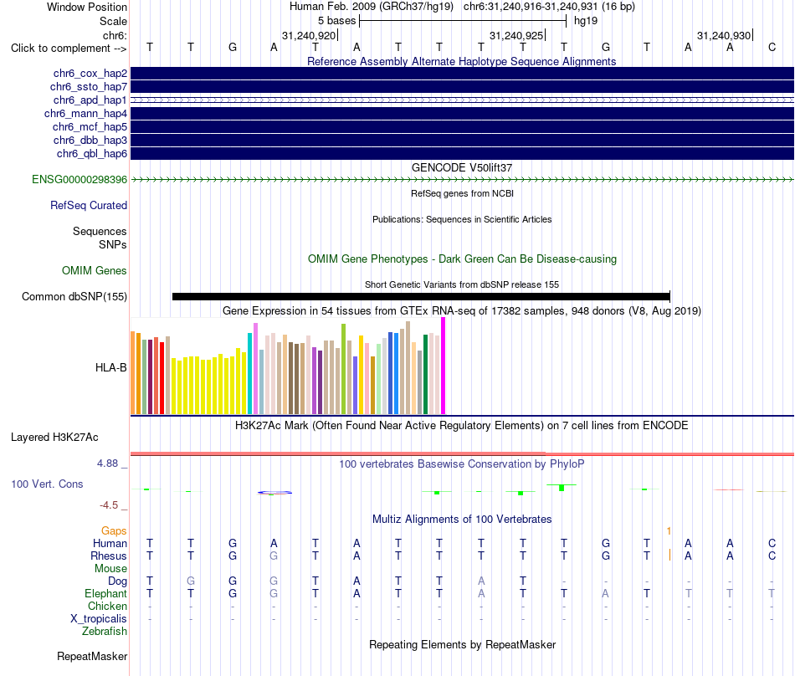
Task: Click the chr6_dbb_hap3 track label
Action: [x=90, y=141]
